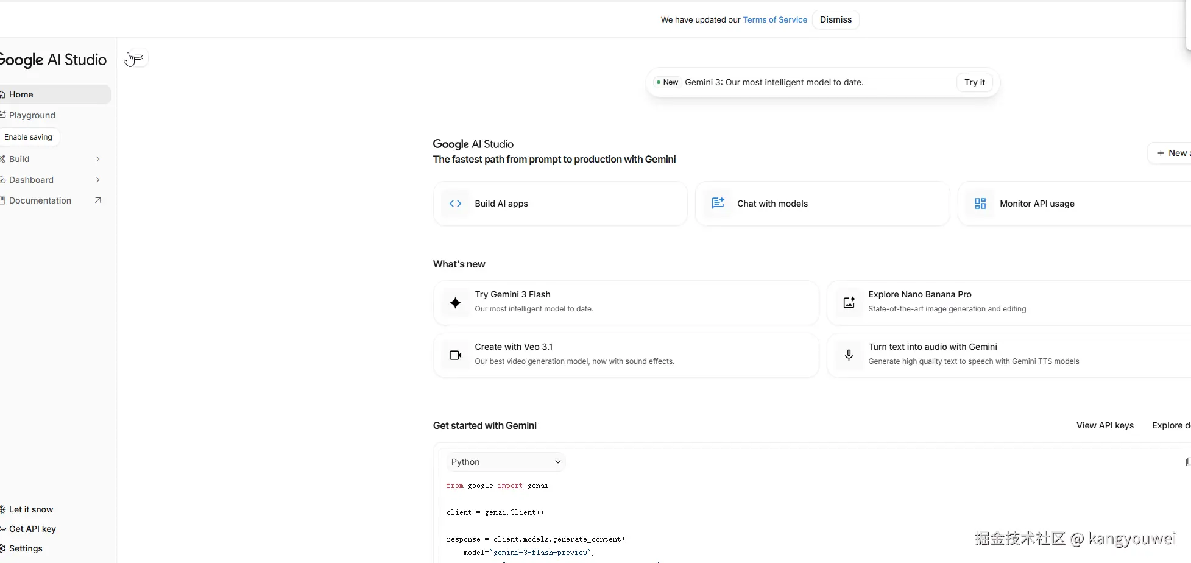Click Enable saving in the sidebar
Screen dimensions: 1191x563
[29, 137]
